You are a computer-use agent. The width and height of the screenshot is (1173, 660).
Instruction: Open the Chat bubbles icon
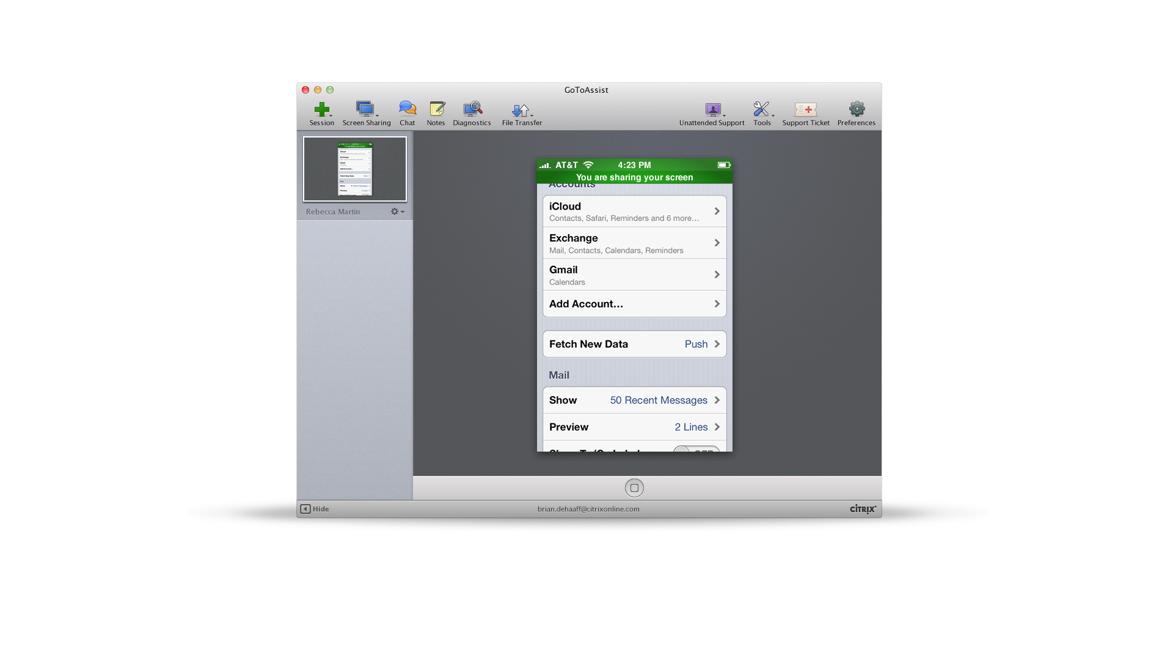[407, 109]
